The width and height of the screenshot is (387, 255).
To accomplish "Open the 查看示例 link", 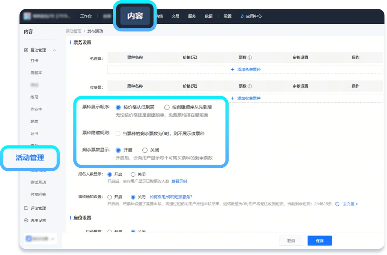I will tap(179, 181).
